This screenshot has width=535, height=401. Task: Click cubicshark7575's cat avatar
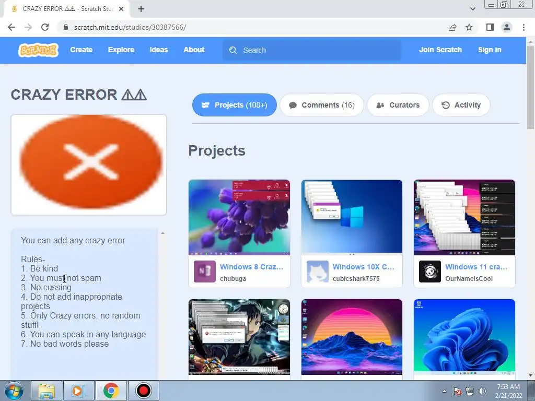[x=317, y=272]
